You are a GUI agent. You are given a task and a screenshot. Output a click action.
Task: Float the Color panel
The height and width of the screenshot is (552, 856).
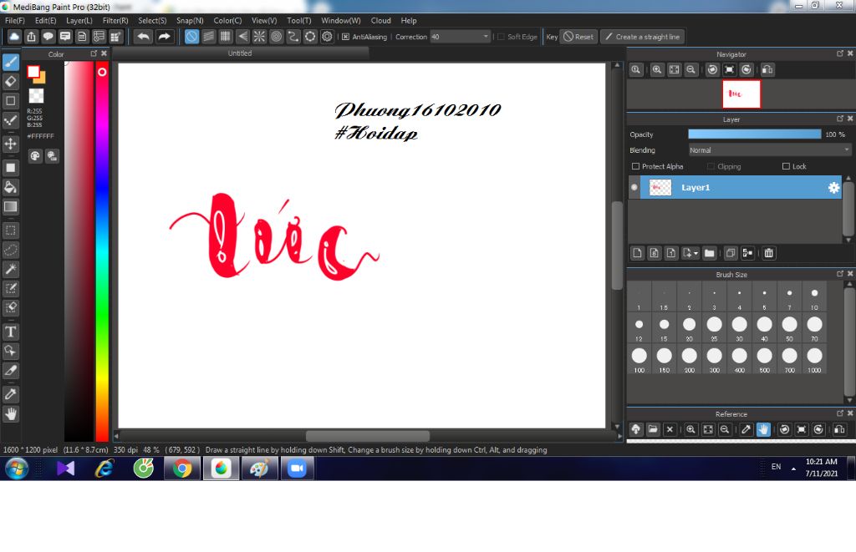point(94,53)
